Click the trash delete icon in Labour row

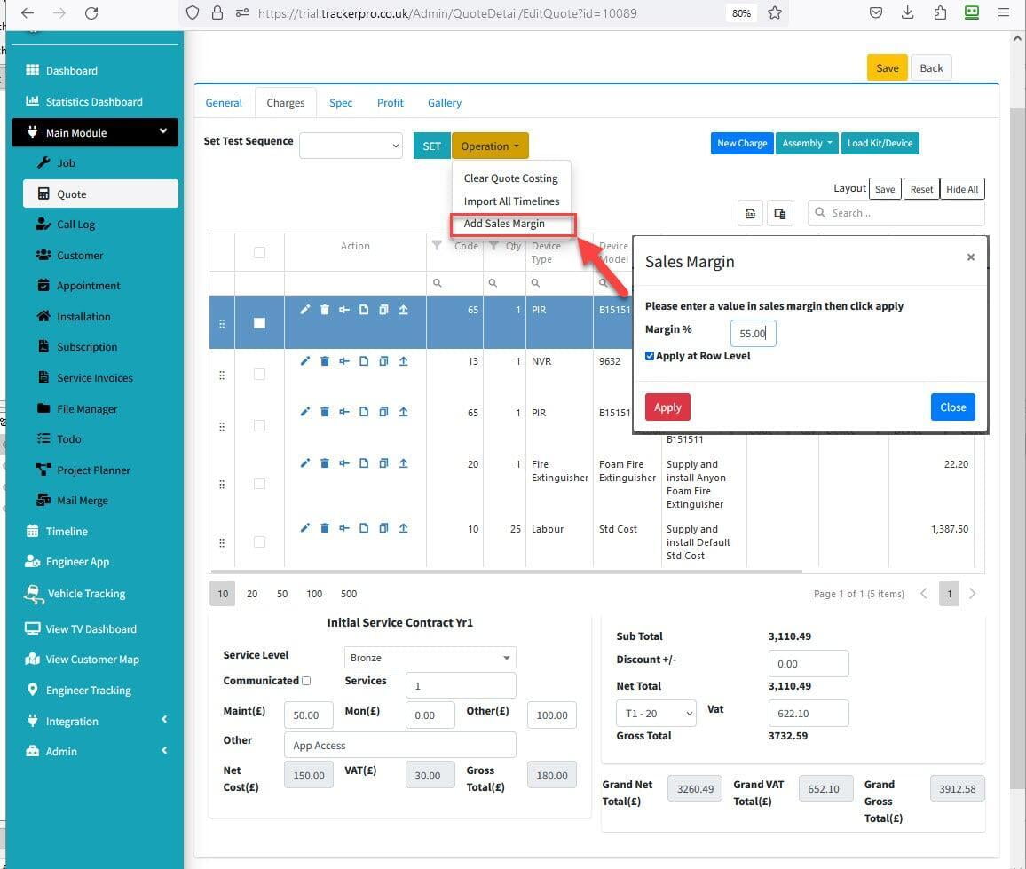[325, 528]
